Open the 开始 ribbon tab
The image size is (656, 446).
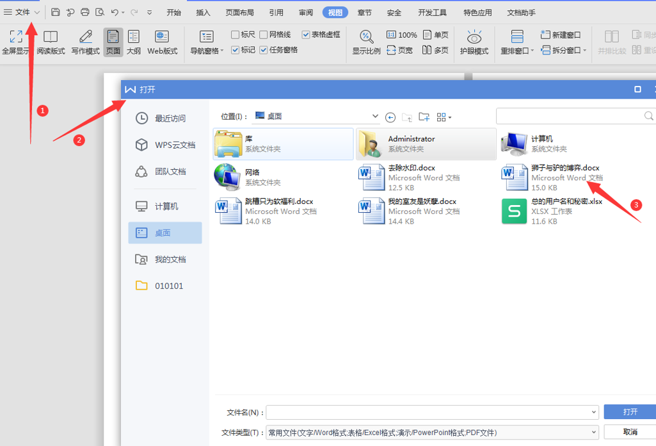coord(173,13)
